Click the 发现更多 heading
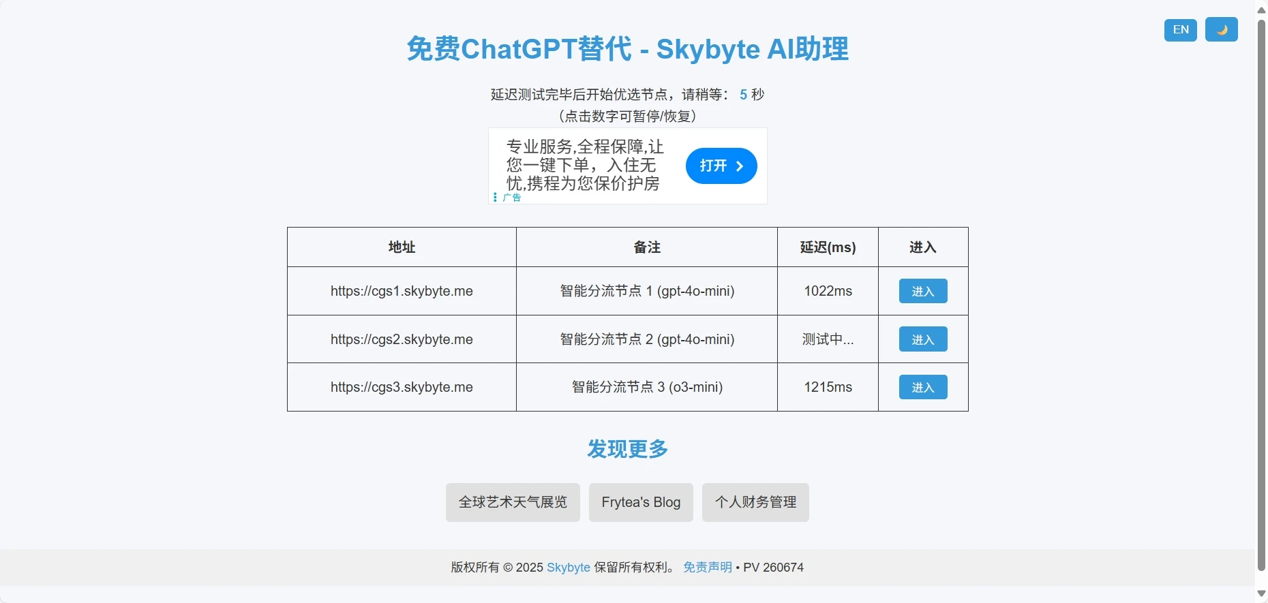 627,449
